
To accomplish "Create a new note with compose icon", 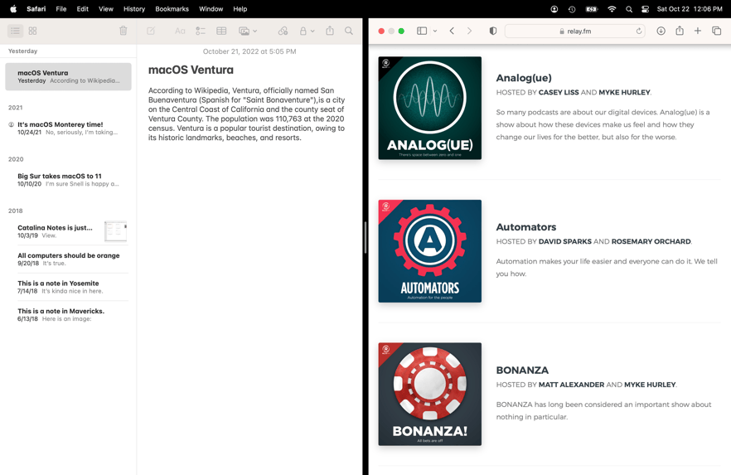I will click(151, 31).
